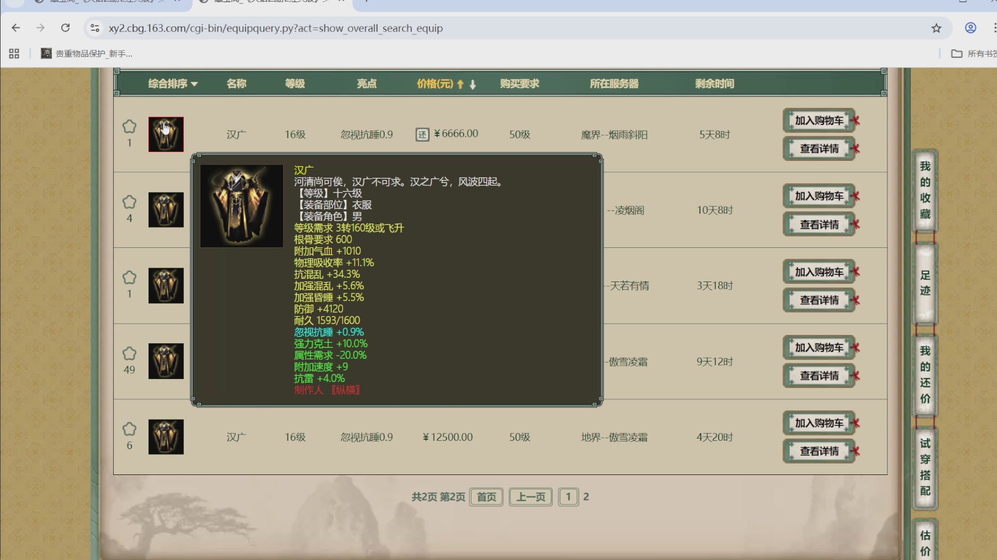Image resolution: width=997 pixels, height=560 pixels.
Task: Toggle favorite star on last listing
Action: click(129, 429)
